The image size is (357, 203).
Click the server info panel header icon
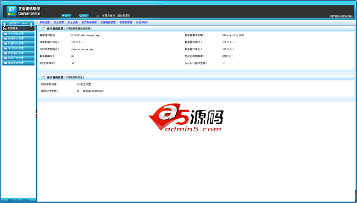tap(43, 29)
